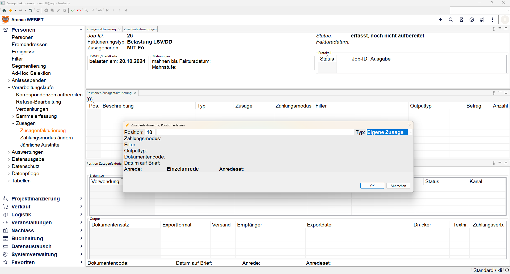Screen dimensions: 510x274
Task: Collapse the Verarbeitungsläufe tree node
Action: point(9,88)
